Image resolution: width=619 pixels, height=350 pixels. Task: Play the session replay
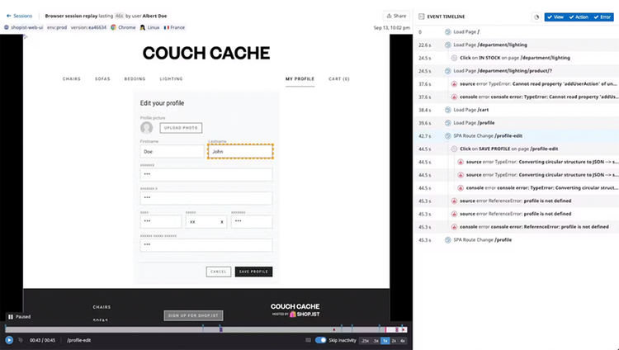[9, 340]
